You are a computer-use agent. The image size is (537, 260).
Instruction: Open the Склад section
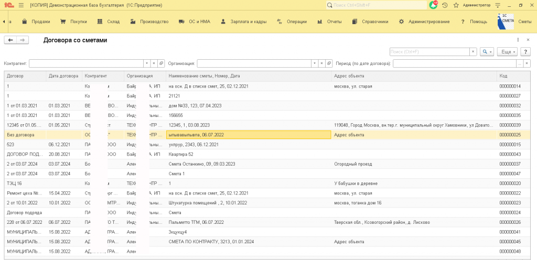[x=113, y=21]
